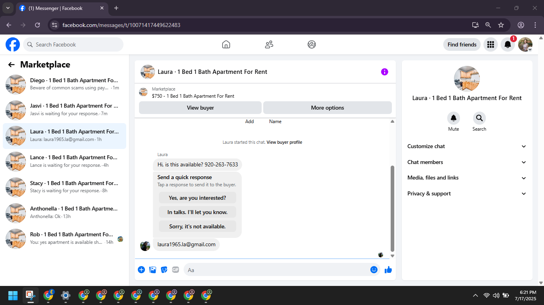The width and height of the screenshot is (544, 305).
Task: Open more actions plus icon in composer
Action: click(x=141, y=270)
